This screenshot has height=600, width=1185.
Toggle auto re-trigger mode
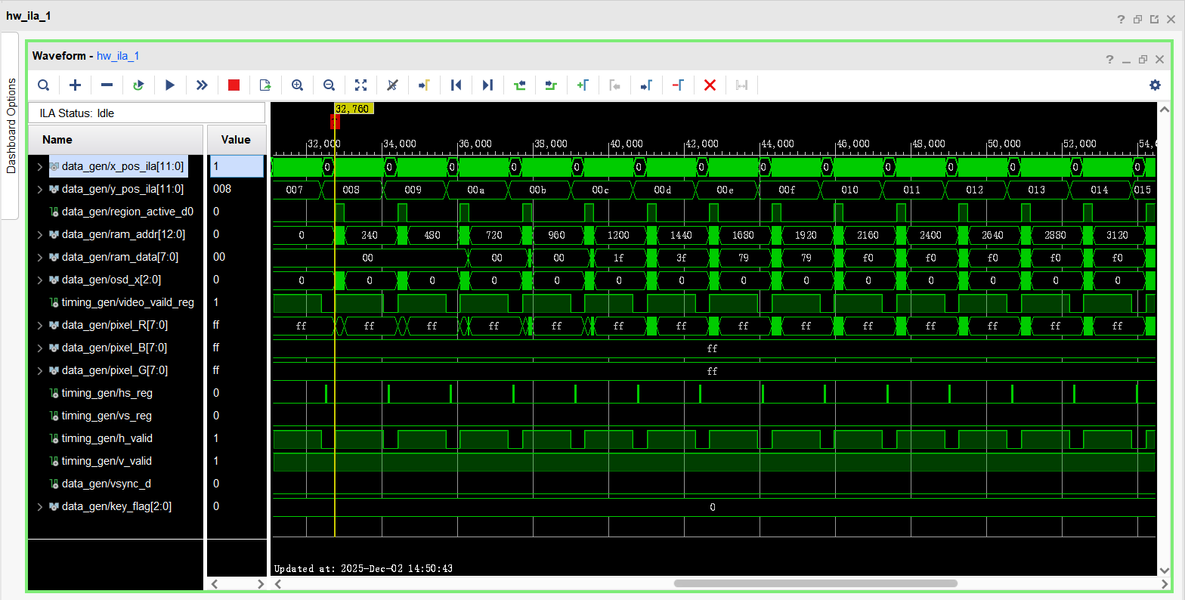tap(138, 85)
